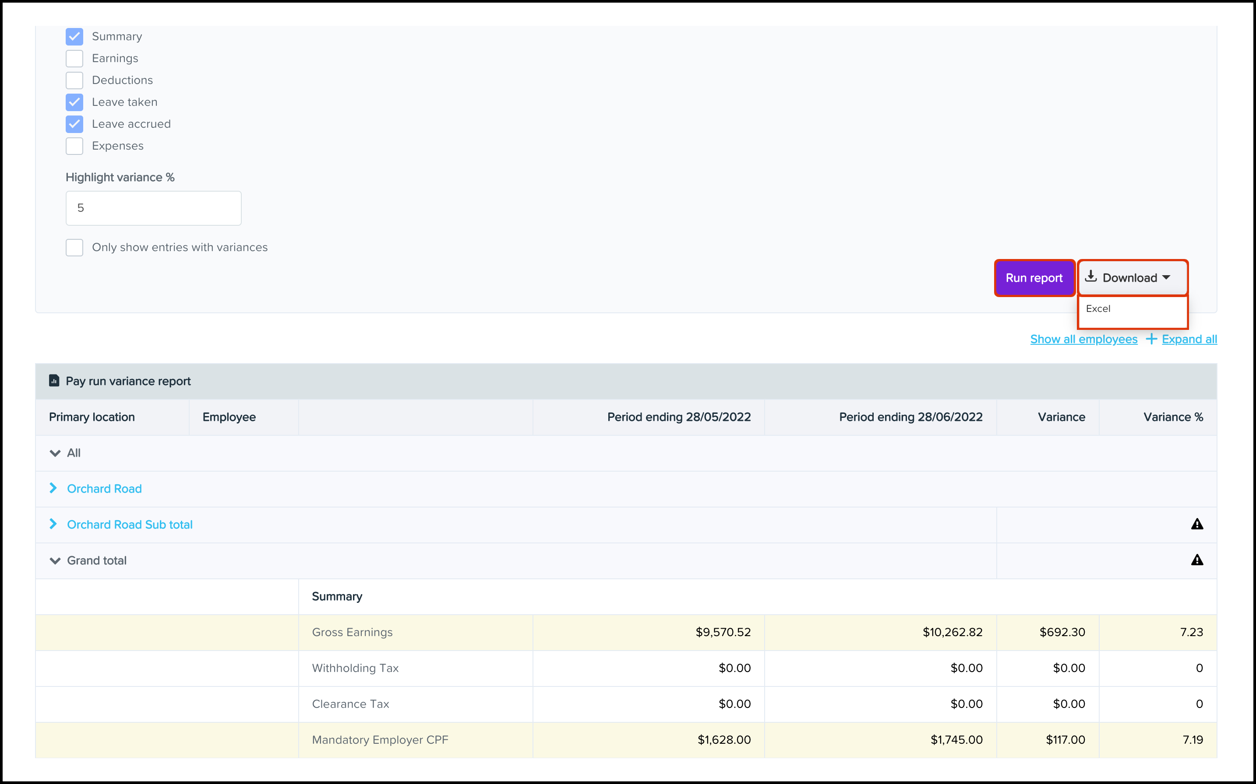Open the Show all employees link

[1084, 339]
